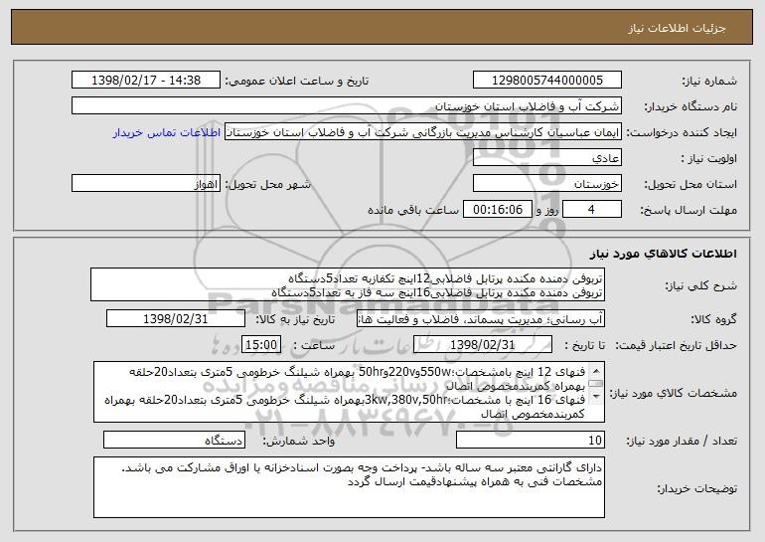This screenshot has width=765, height=542.
Task: Click section heading اطلاعات کالاهای مورد نیاز
Action: (663, 254)
